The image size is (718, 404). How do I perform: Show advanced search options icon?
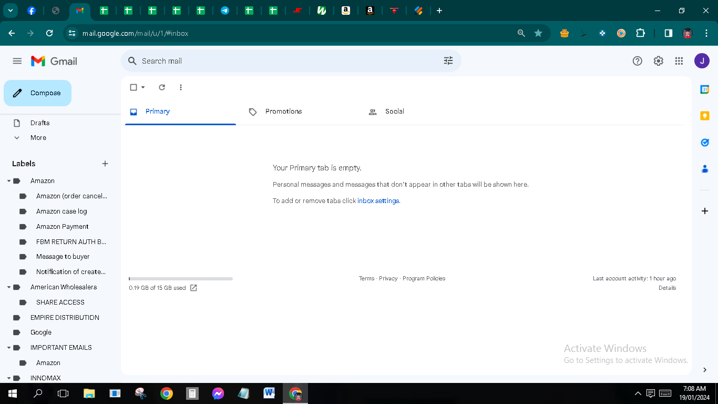[x=448, y=61]
